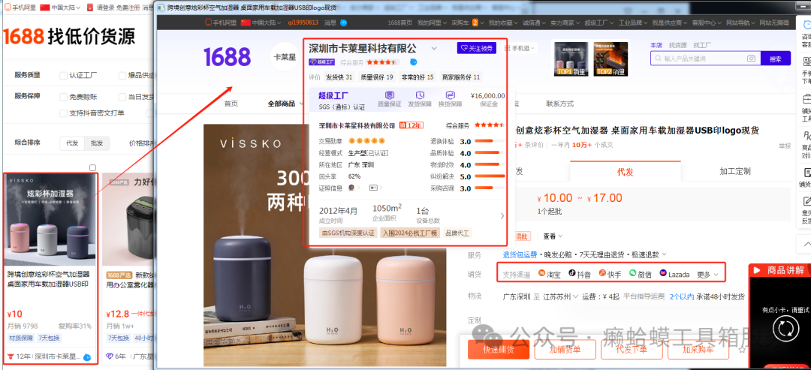Click the blue chat icon on 深圳市卡莱星 listing card
The width and height of the screenshot is (811, 370).
(x=87, y=357)
